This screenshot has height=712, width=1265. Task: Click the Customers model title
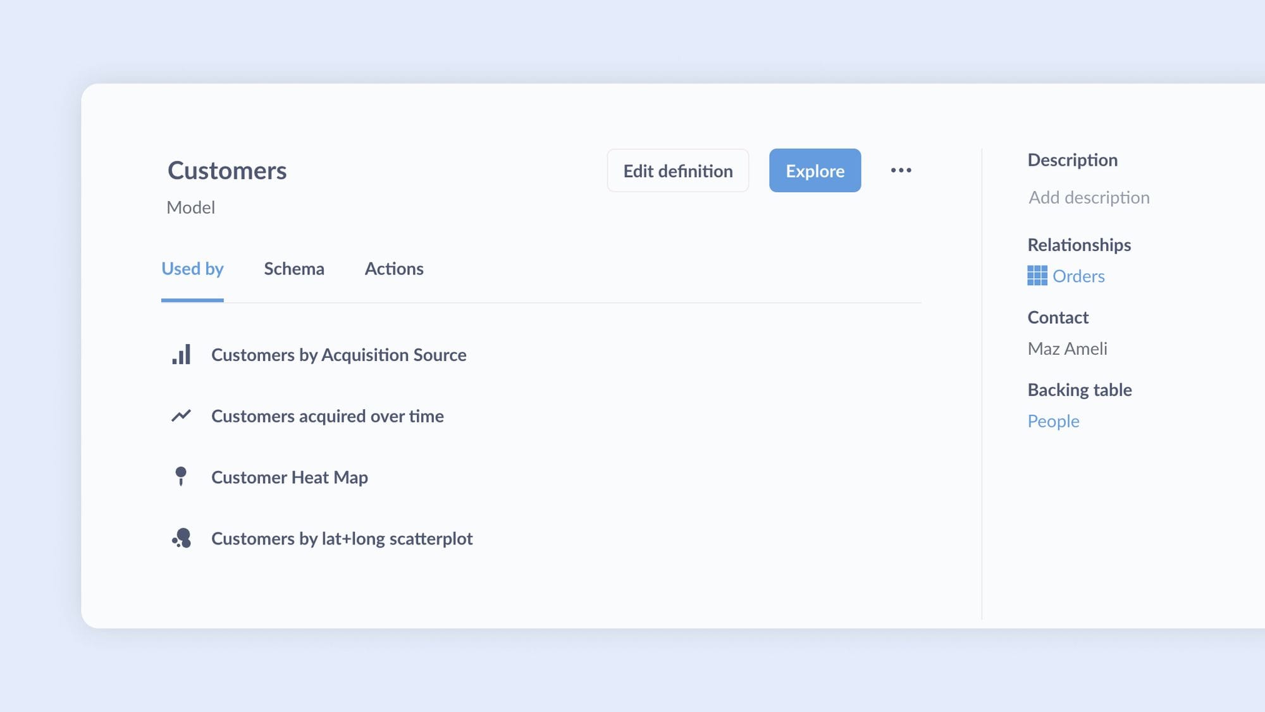click(226, 171)
